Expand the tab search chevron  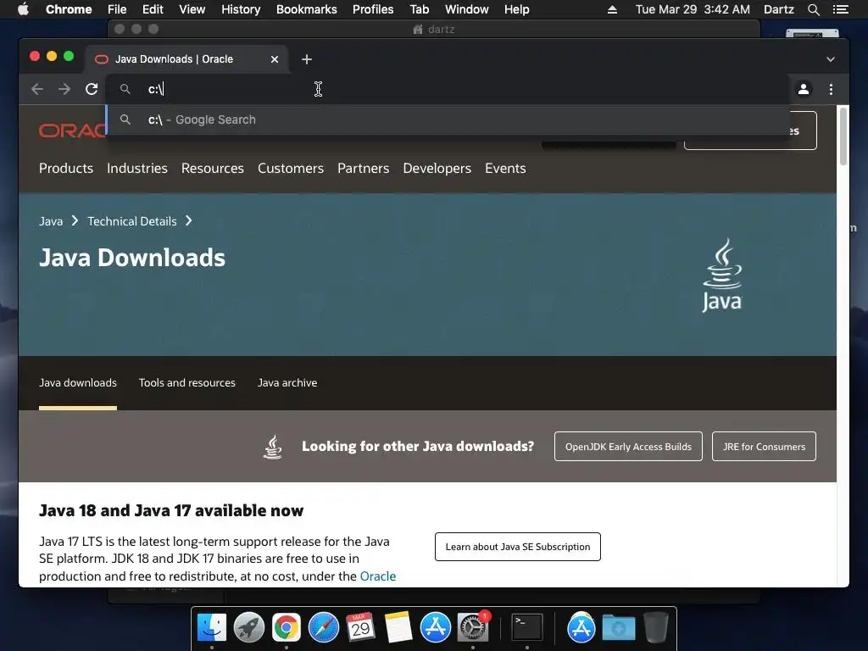point(831,59)
